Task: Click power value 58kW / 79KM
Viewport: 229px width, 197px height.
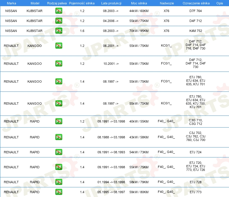Action: pos(139,182)
